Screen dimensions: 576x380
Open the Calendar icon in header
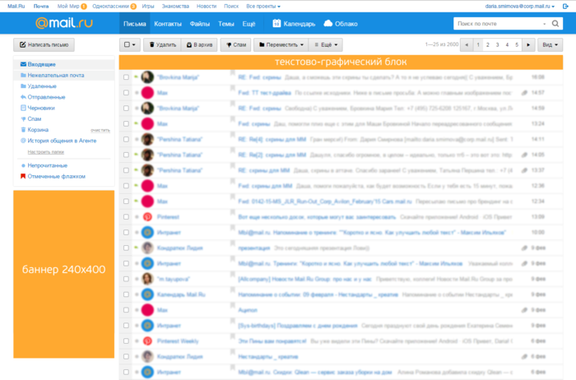[x=276, y=24]
